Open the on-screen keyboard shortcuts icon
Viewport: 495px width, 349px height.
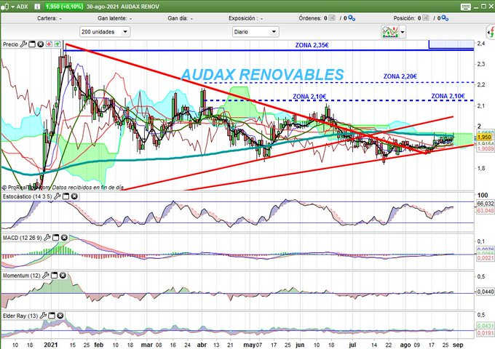(466, 7)
